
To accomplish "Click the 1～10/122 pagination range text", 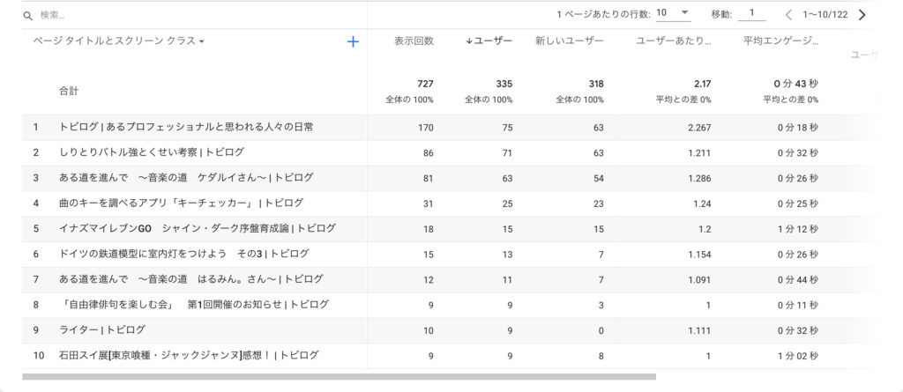I will pos(825,15).
